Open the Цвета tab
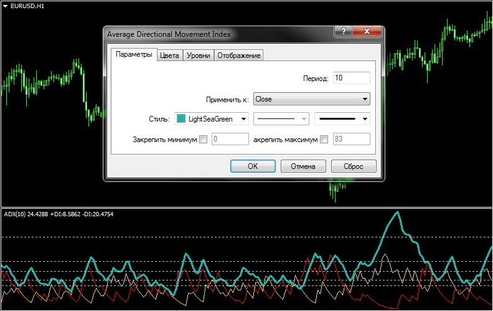 [169, 55]
